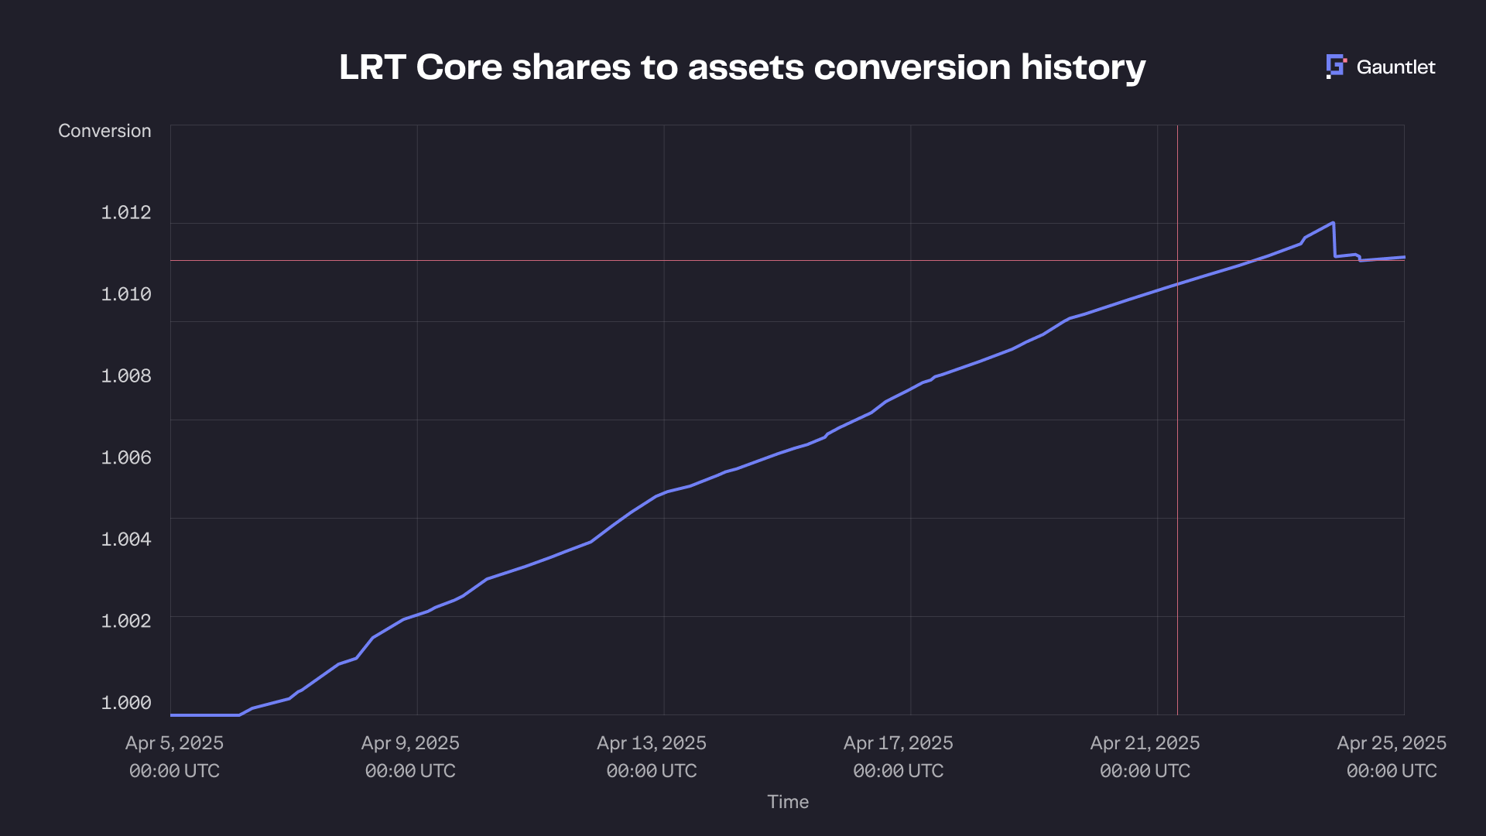The height and width of the screenshot is (836, 1486).
Task: Click the Apr 21, 2025 date label
Action: [1145, 743]
